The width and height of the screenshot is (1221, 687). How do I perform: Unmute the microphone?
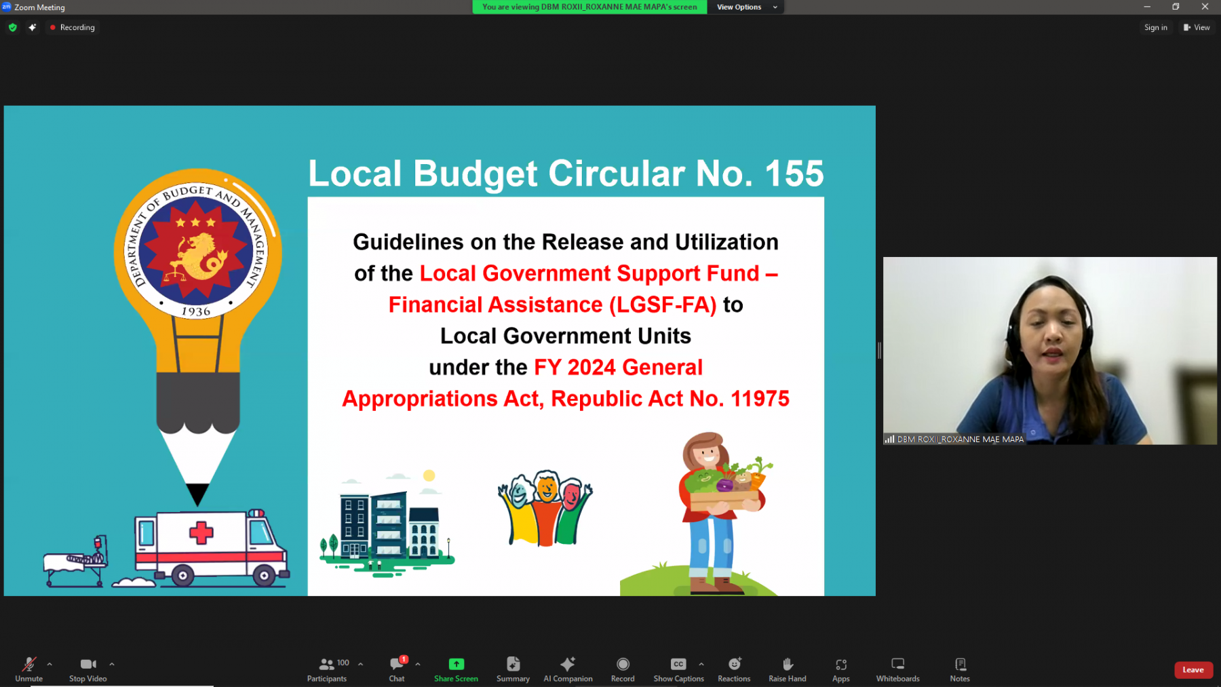28,669
